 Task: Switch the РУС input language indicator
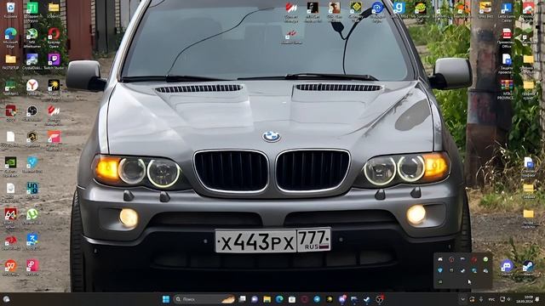pyautogui.click(x=491, y=299)
